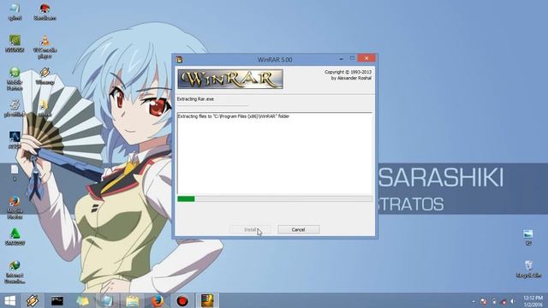Select the blank document icon on desktop
This screenshot has height=308, width=548.
(15, 173)
